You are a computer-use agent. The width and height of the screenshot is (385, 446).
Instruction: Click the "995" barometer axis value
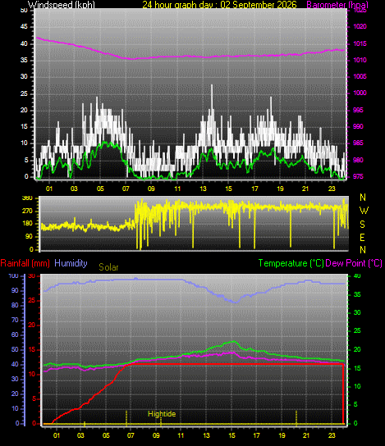pyautogui.click(x=358, y=110)
